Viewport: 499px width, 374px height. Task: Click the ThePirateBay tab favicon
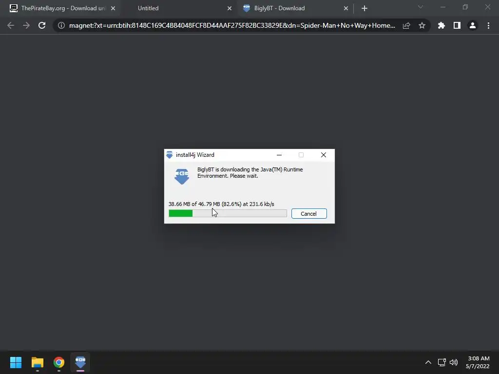click(14, 8)
